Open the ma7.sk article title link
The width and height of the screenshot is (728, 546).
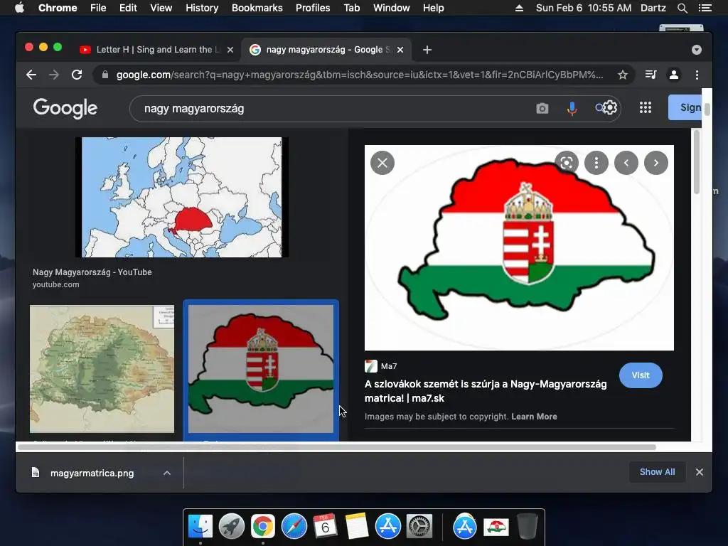click(486, 391)
